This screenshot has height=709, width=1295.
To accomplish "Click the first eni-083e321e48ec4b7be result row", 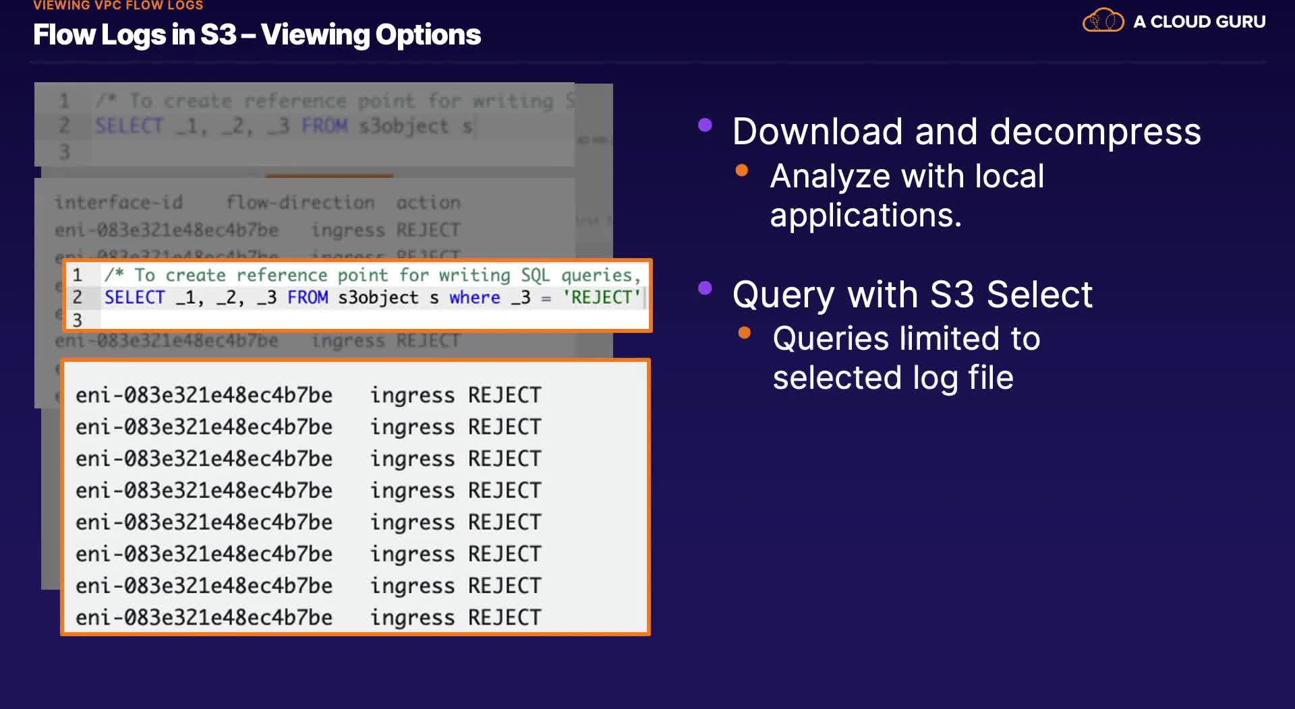I will tap(308, 395).
